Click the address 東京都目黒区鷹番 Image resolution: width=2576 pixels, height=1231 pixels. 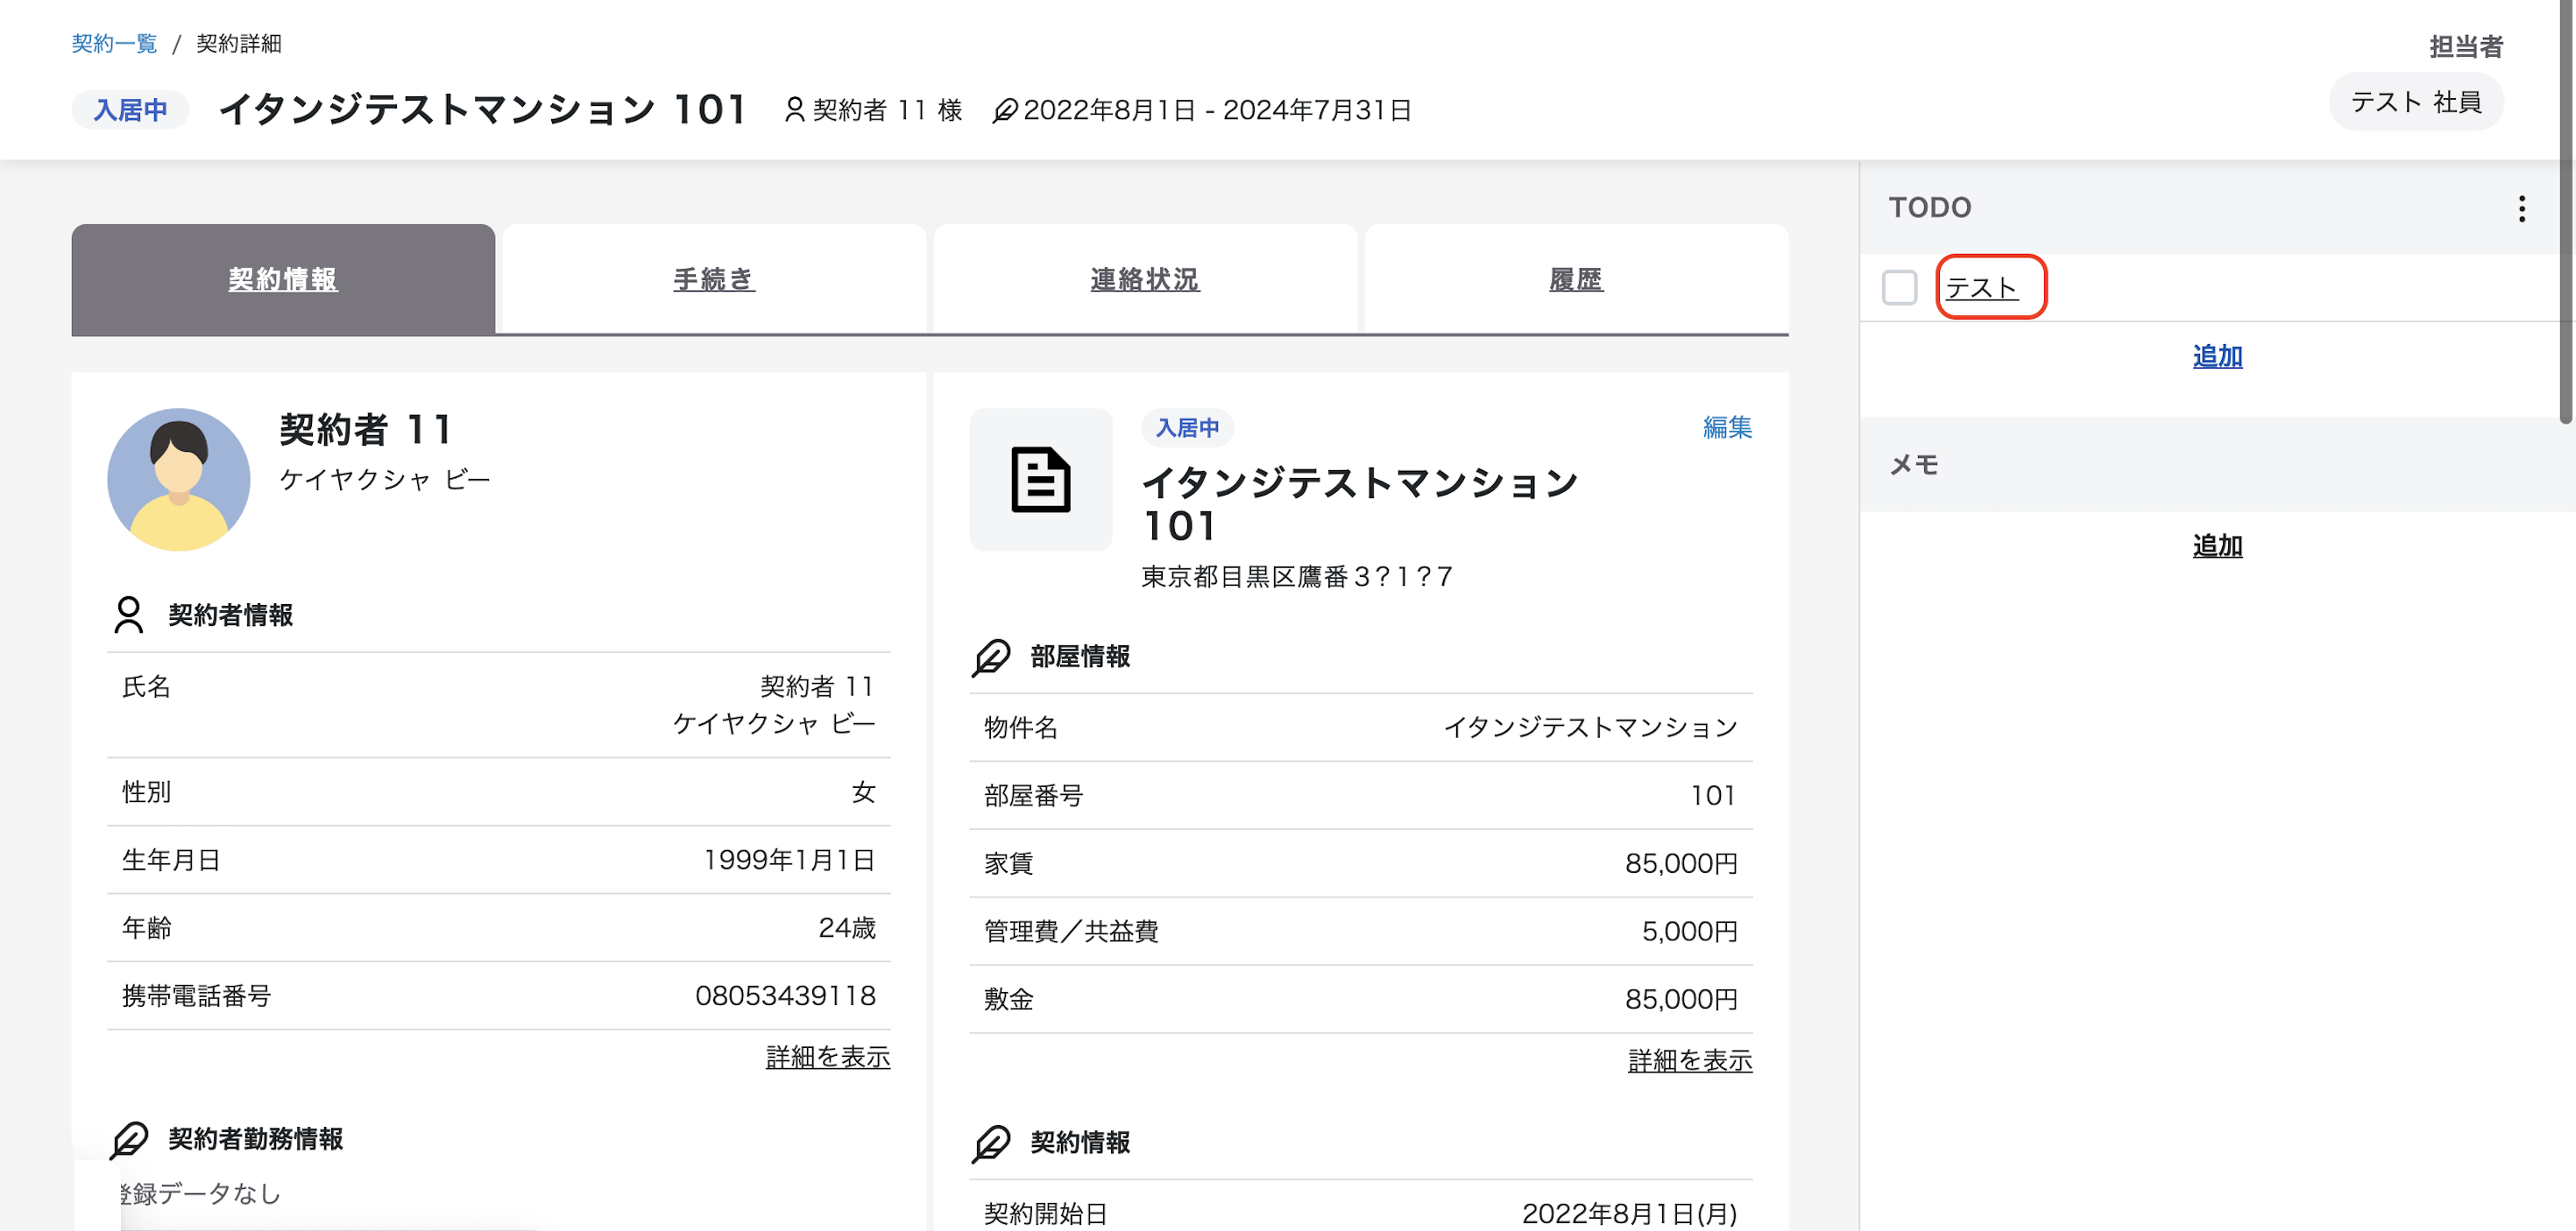1297,576
